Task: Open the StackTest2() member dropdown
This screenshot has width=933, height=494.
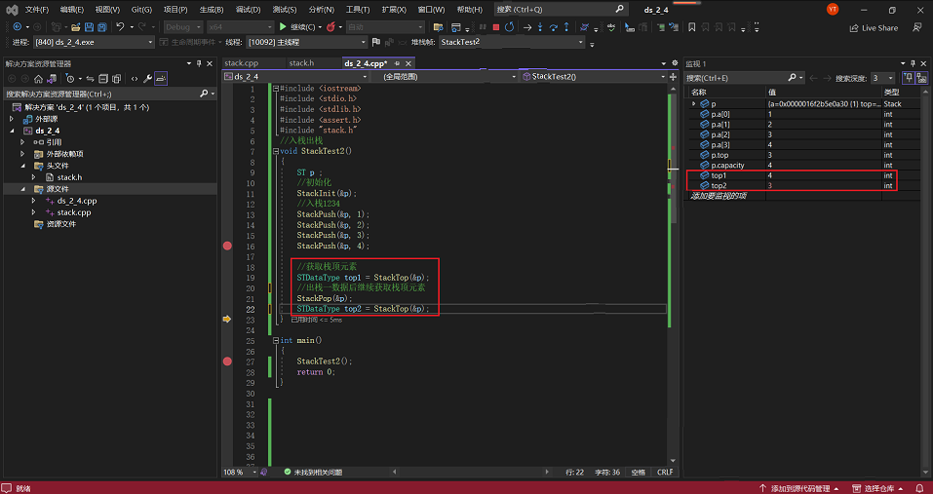Action: coord(594,77)
